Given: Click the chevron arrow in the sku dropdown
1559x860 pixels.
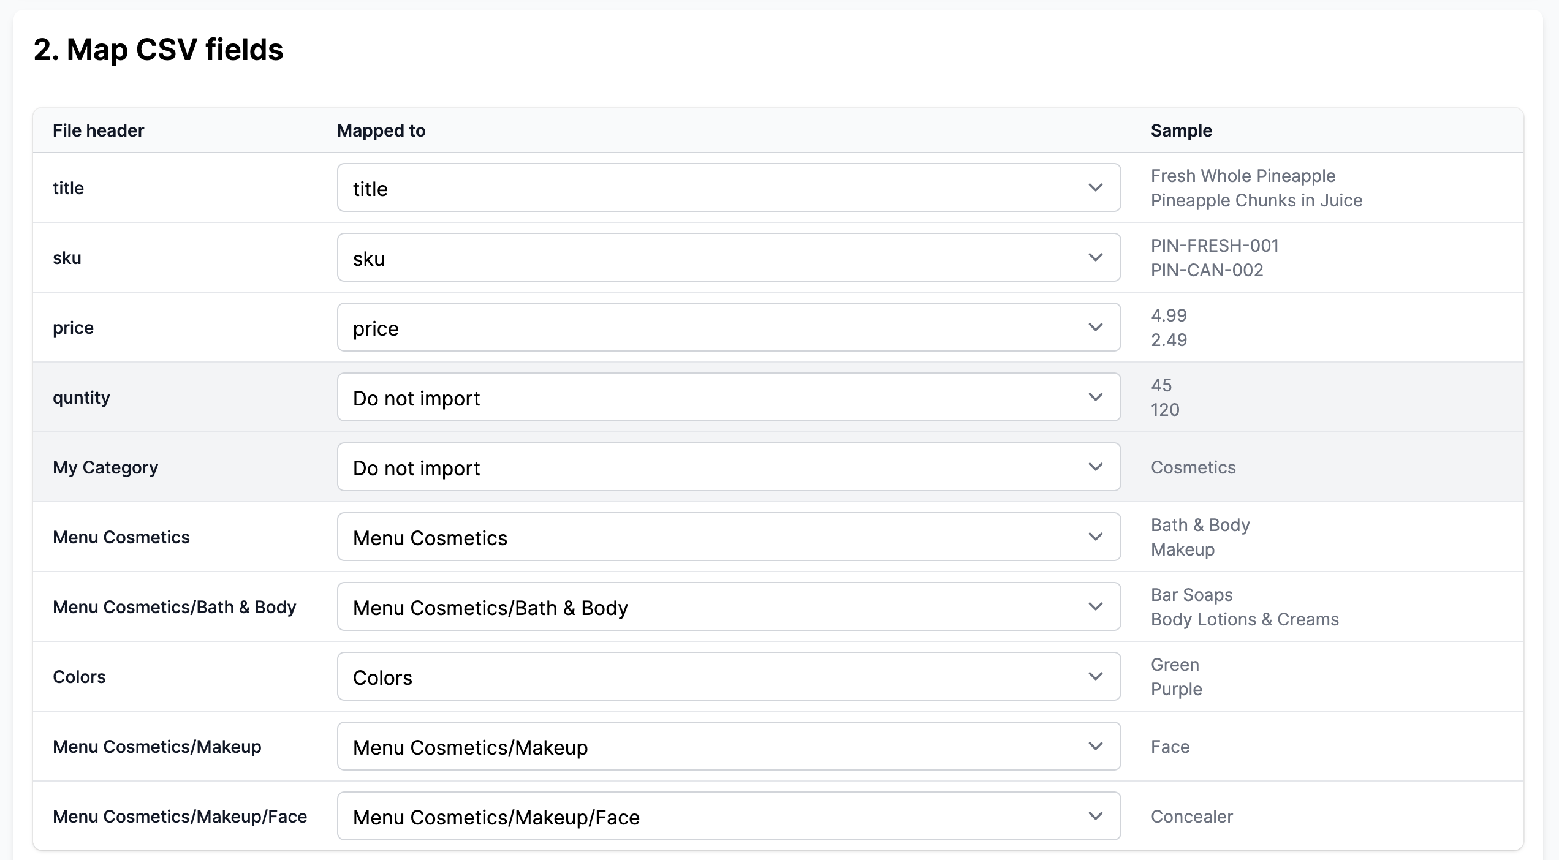Looking at the screenshot, I should tap(1095, 258).
